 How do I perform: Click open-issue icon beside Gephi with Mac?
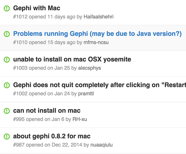coord(7,8)
